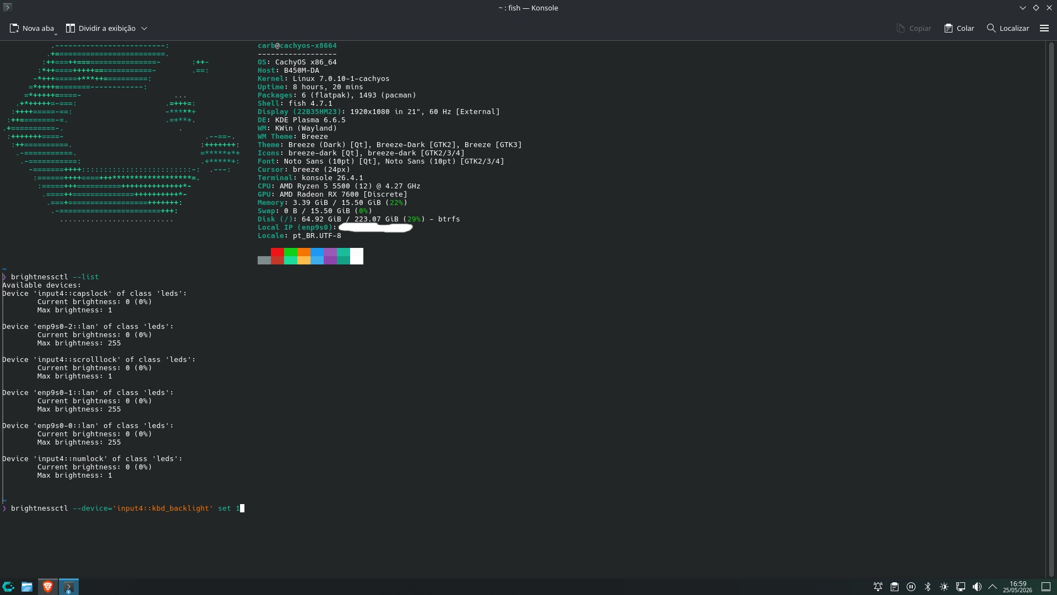Image resolution: width=1057 pixels, height=595 pixels.
Task: Open the brightness and color tray icon
Action: (944, 587)
